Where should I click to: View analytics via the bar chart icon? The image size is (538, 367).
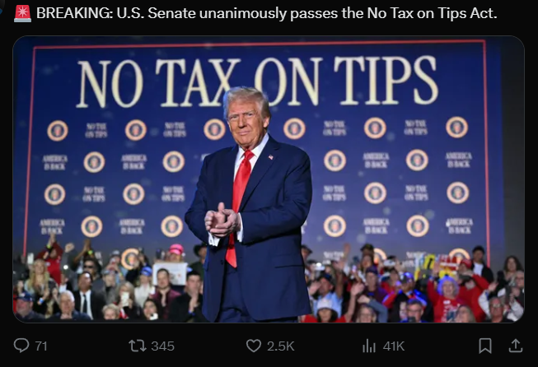369,346
